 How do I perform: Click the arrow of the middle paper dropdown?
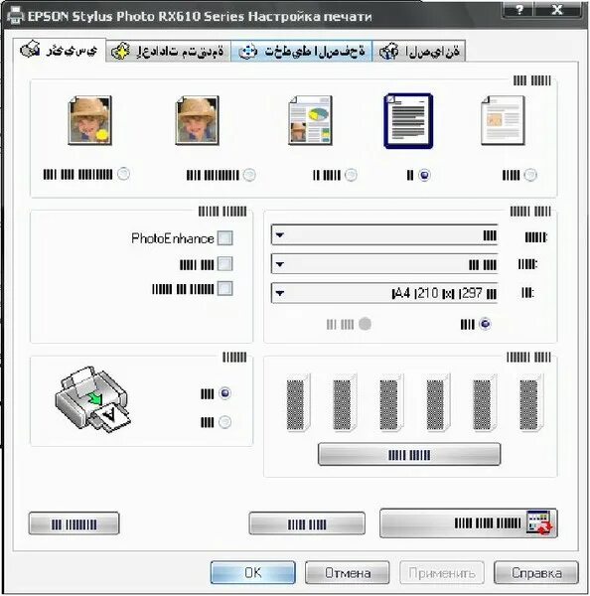[x=280, y=264]
